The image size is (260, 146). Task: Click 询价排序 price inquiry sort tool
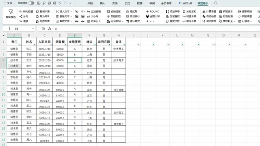(x=209, y=21)
